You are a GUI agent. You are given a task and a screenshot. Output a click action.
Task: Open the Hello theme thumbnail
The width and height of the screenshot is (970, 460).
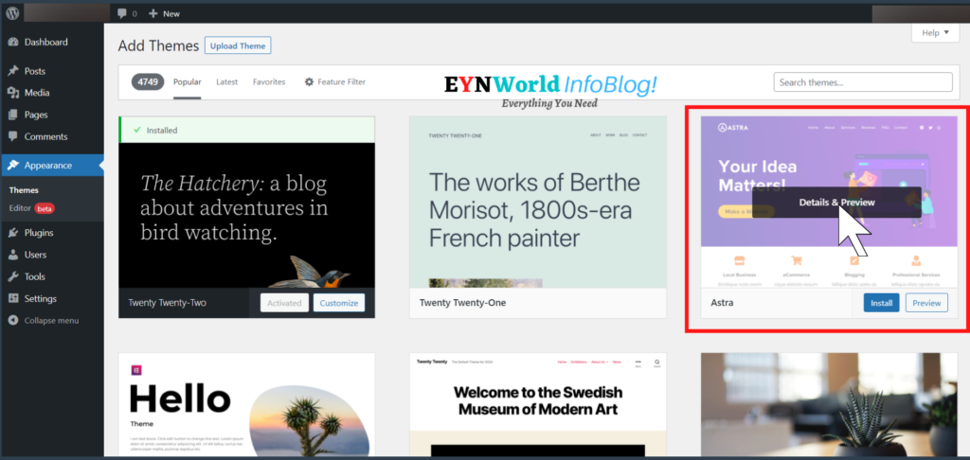(247, 405)
